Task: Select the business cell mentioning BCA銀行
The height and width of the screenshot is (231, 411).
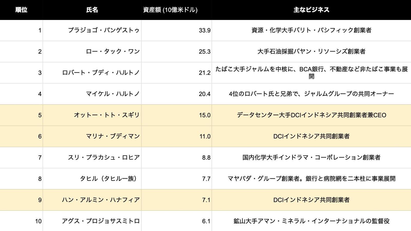Action: 311,73
